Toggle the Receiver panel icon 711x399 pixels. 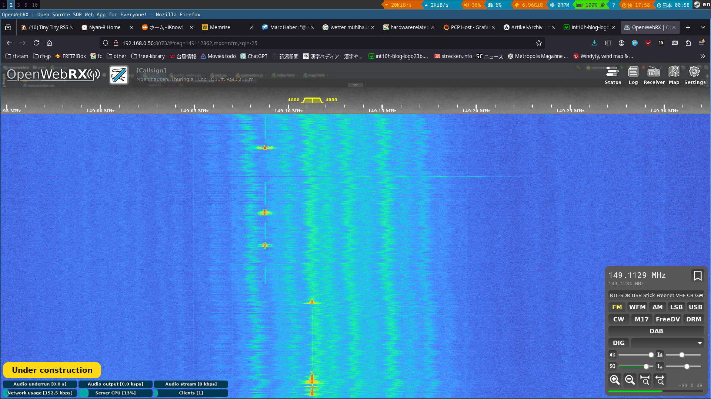pos(654,75)
